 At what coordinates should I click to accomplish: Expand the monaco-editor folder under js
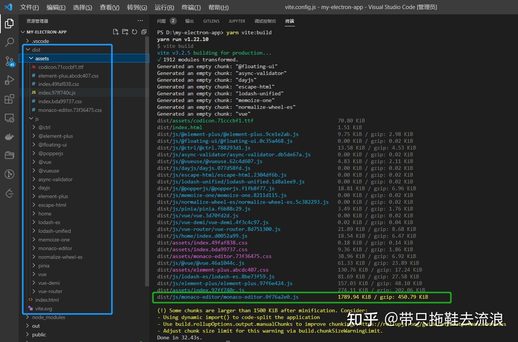pyautogui.click(x=55, y=248)
